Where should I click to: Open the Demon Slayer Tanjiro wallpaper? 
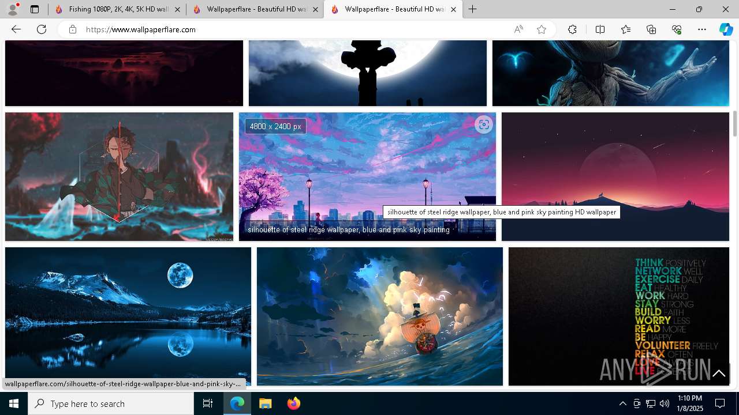pos(119,176)
